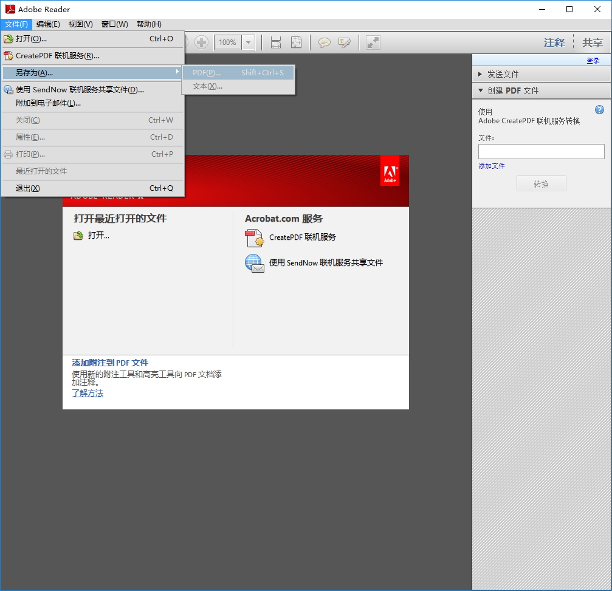This screenshot has height=591, width=612.
Task: Select PDF(P)... in the Save As submenu
Action: [238, 72]
